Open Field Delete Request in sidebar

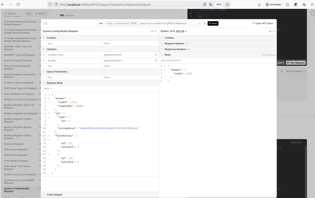[x=16, y=155]
